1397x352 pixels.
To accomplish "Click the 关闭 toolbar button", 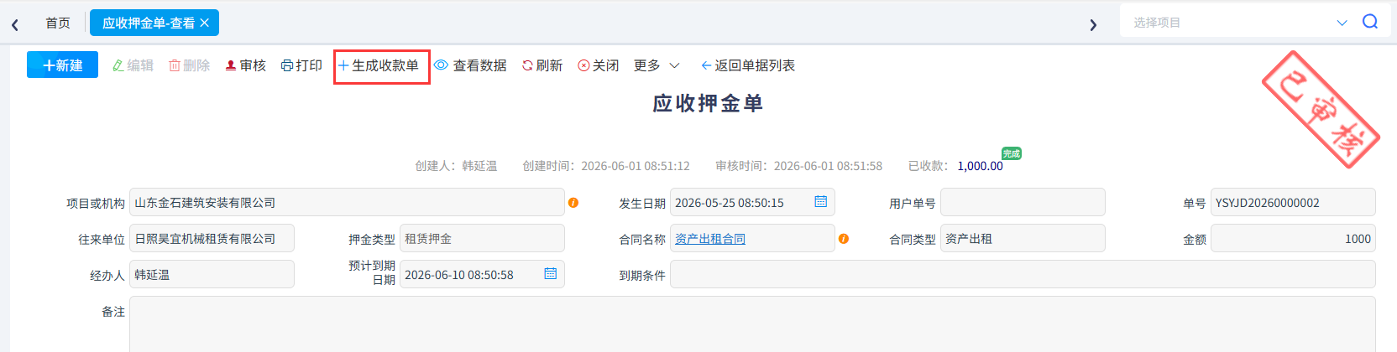I will click(x=599, y=65).
